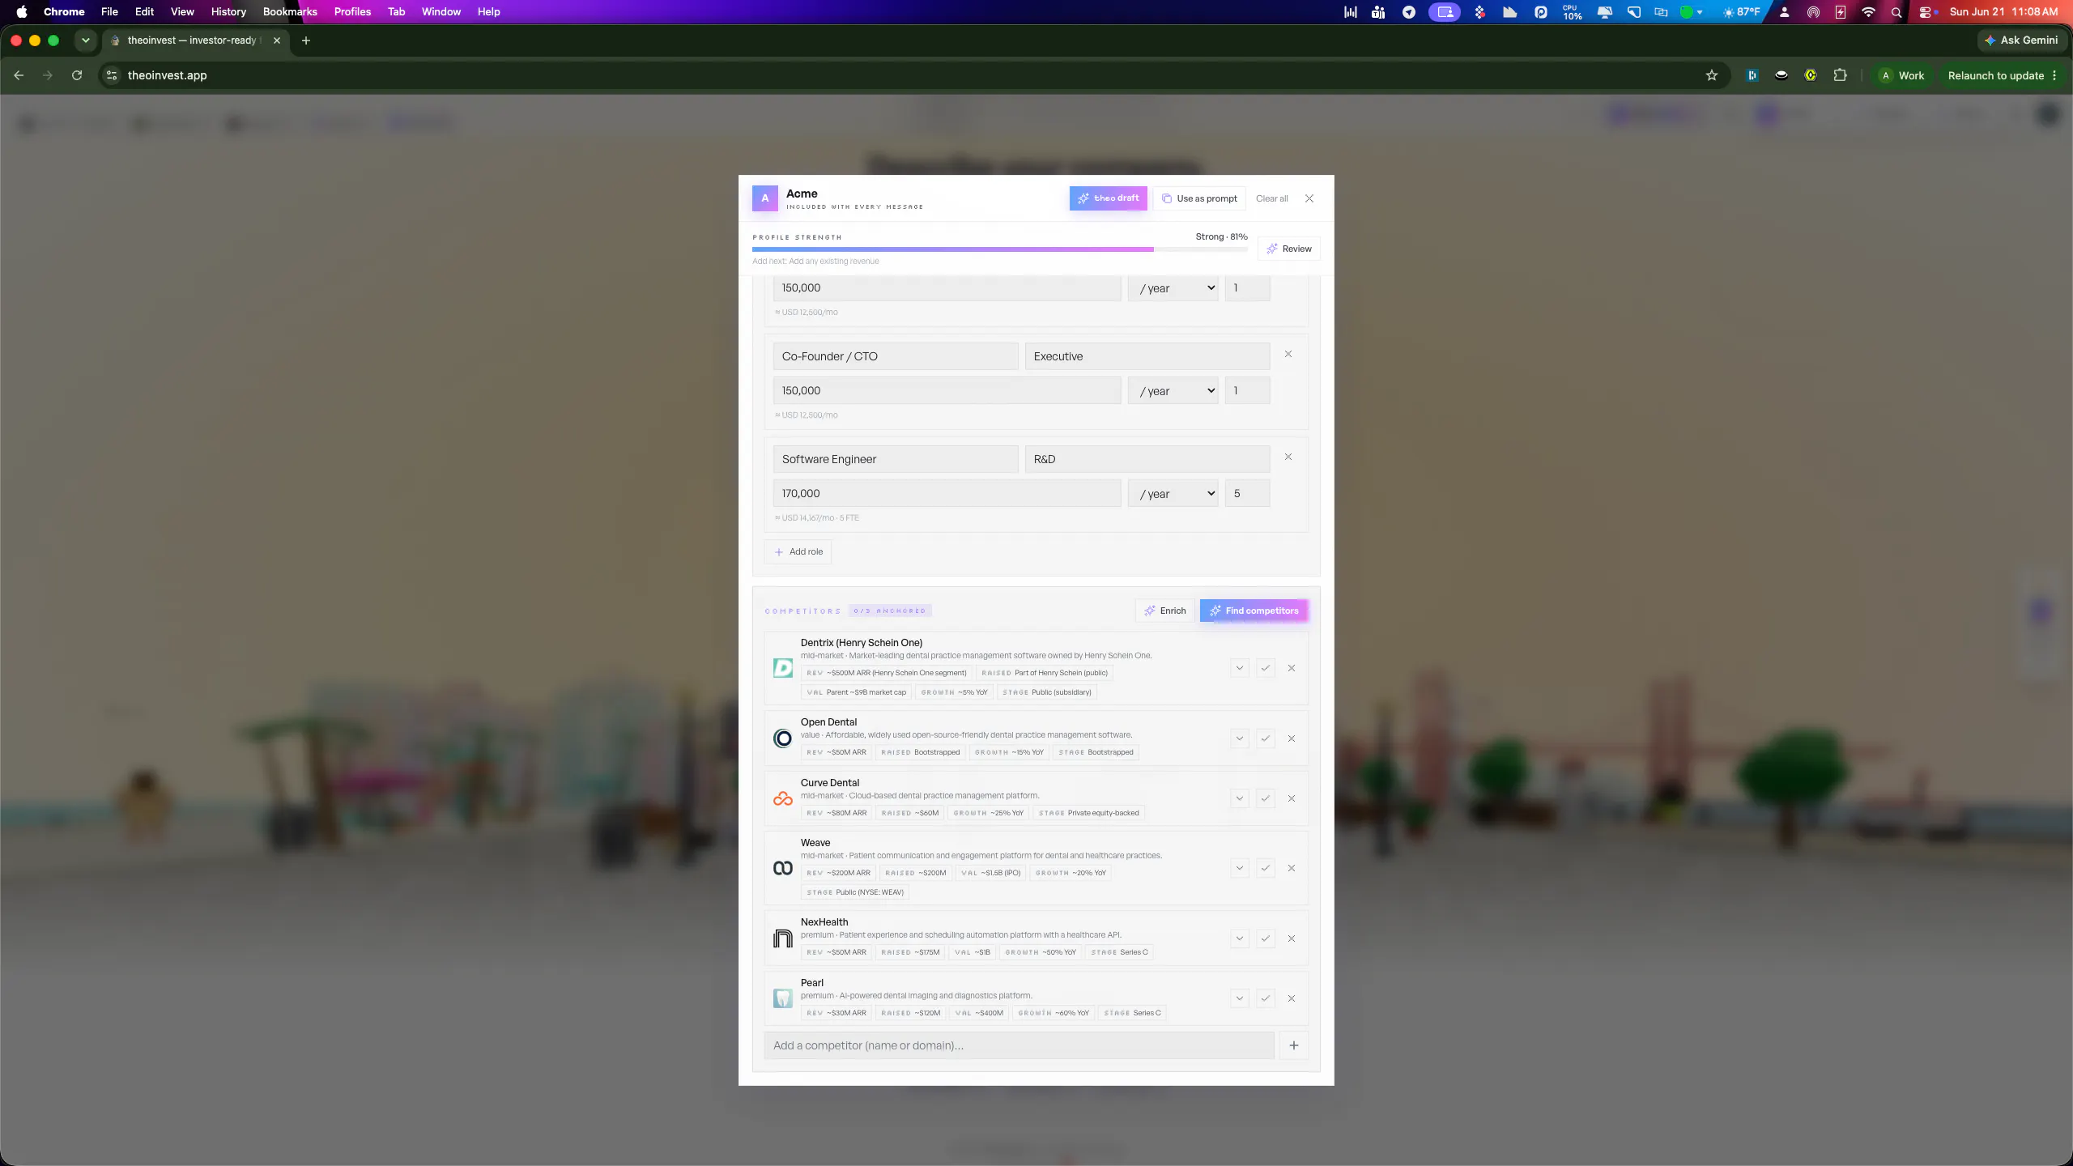Close the Acme profile panel
The height and width of the screenshot is (1166, 2073).
coord(1309,198)
